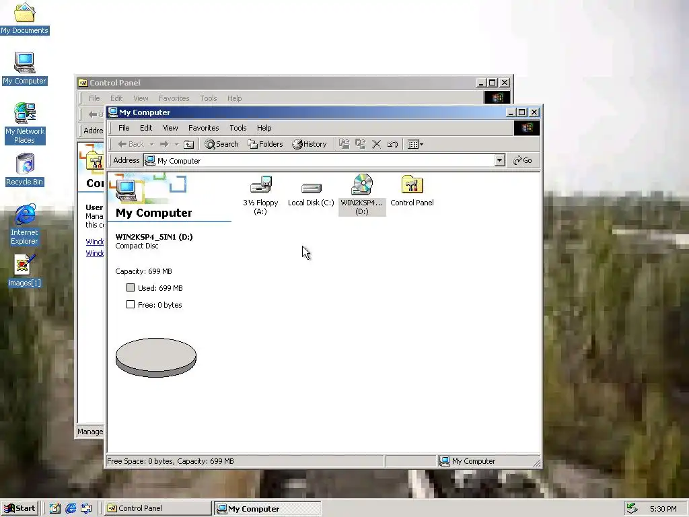Click Show Desktop quick launch icon
Screen dimensions: 689x517
(x=55, y=509)
